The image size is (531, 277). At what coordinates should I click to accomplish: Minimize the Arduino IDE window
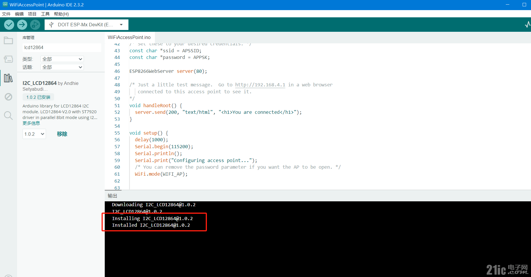click(x=508, y=5)
